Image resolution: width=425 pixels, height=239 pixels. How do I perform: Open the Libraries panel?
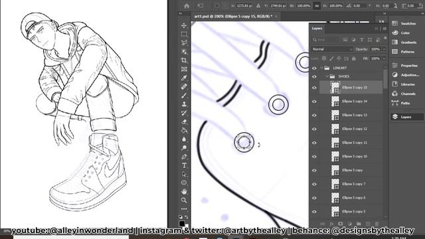[403, 84]
